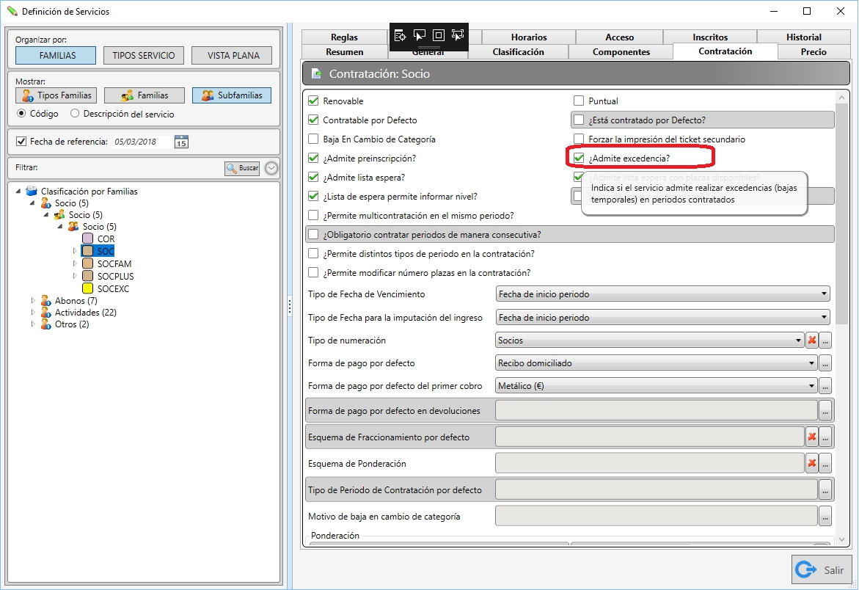This screenshot has height=590, width=859.
Task: Expand filter options with the round chevron
Action: coord(271,168)
